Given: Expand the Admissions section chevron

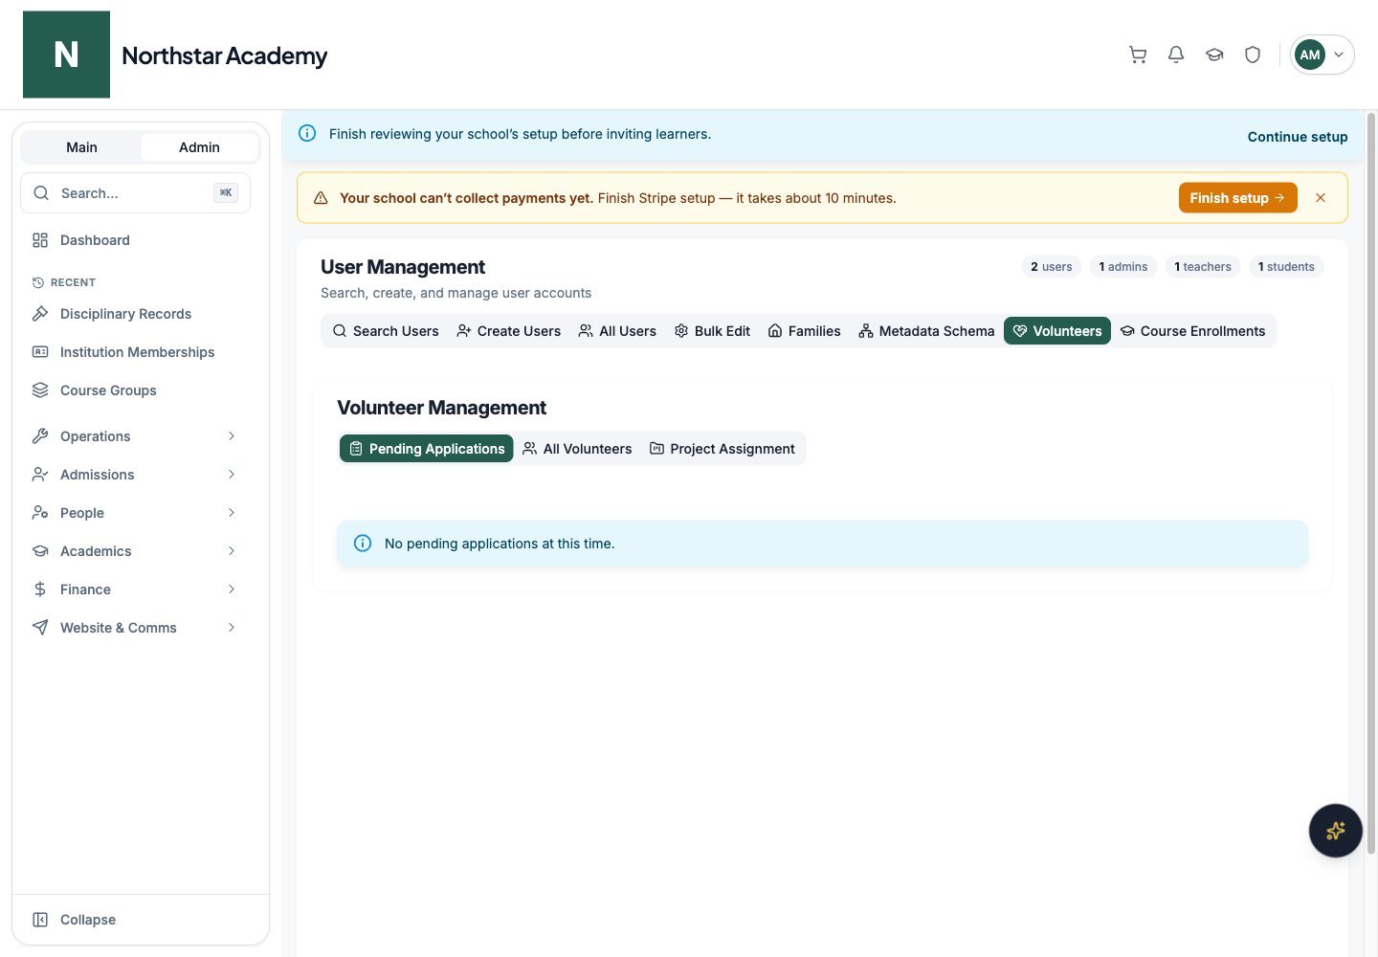Looking at the screenshot, I should click(231, 474).
